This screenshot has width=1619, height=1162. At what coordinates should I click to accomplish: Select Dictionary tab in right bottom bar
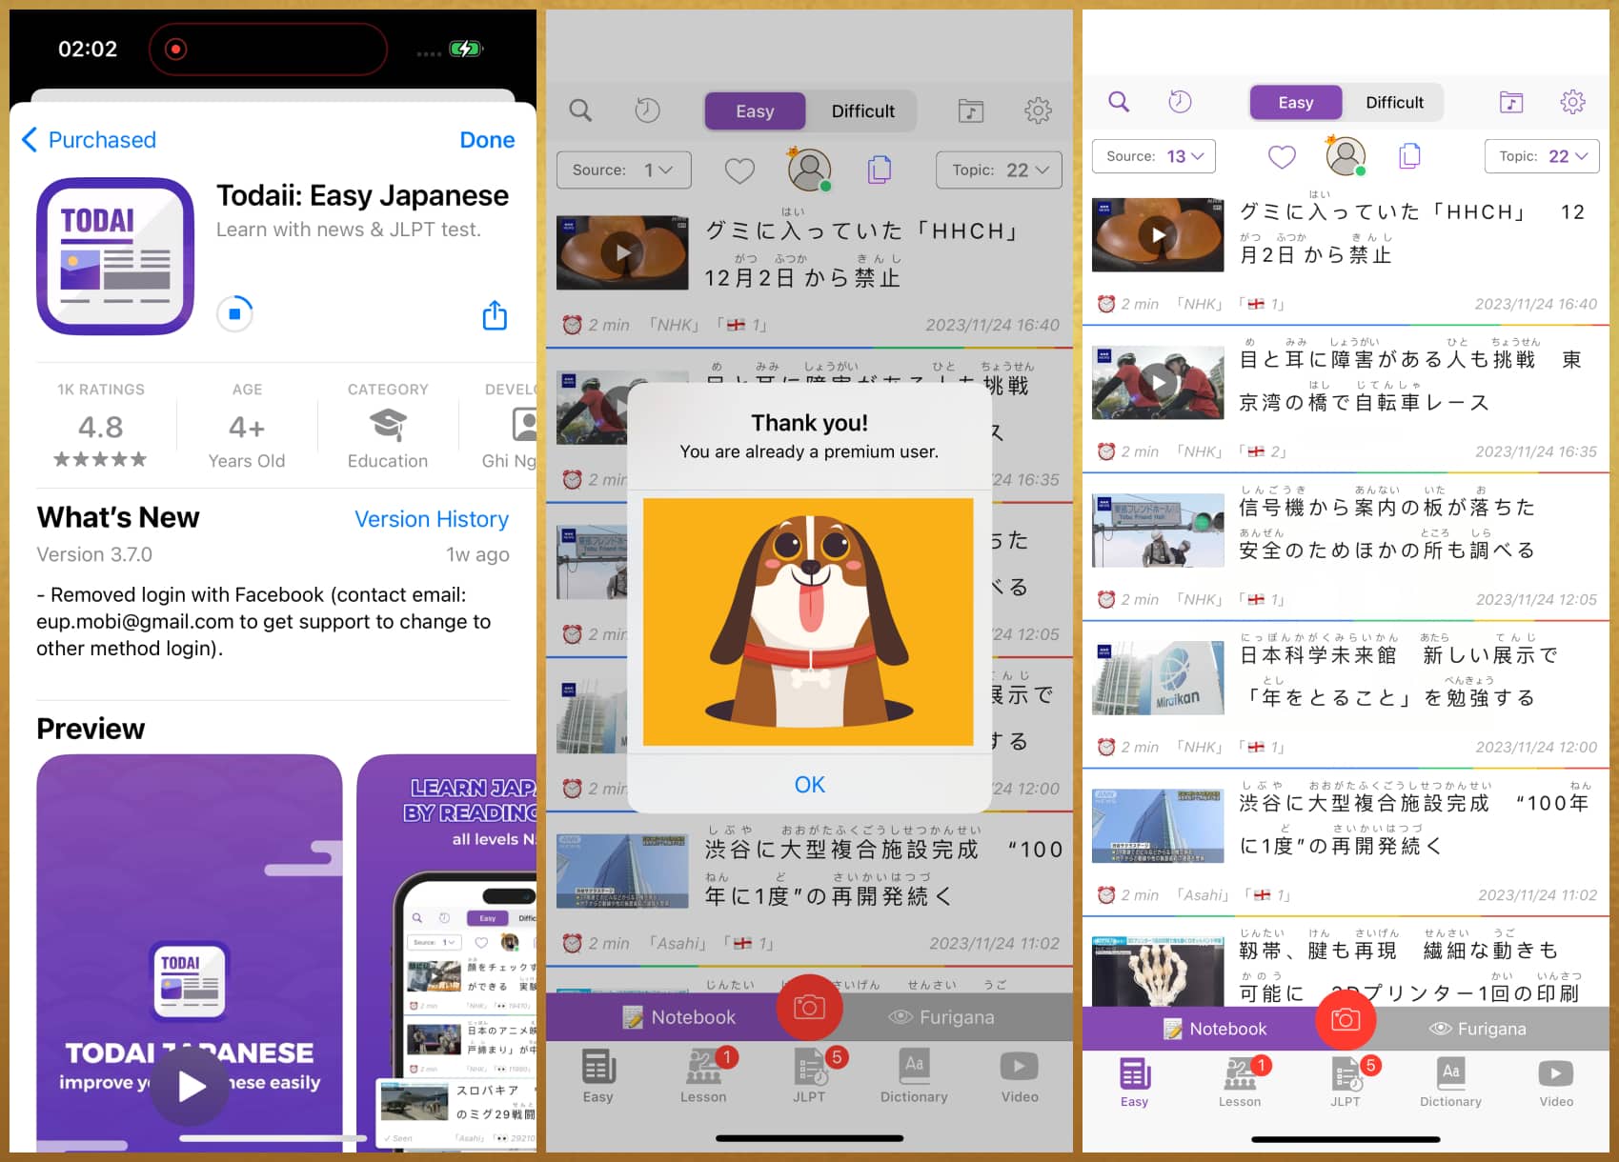point(1450,1082)
